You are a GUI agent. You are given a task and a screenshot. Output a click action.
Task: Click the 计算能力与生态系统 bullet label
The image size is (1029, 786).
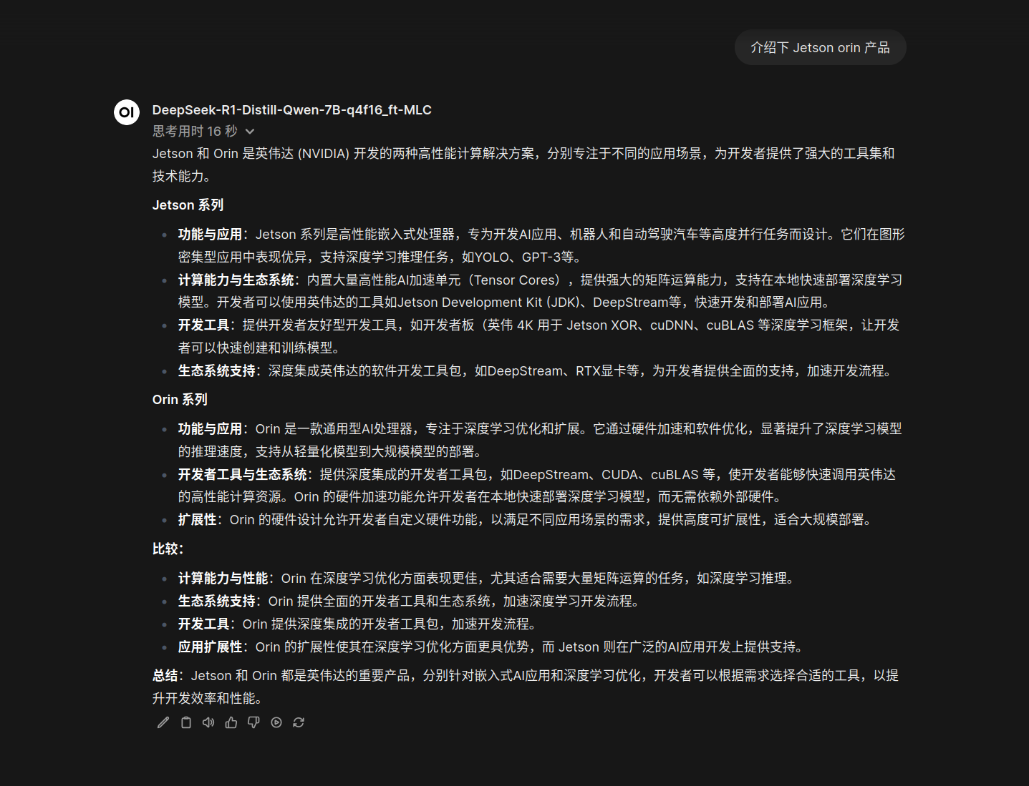236,280
